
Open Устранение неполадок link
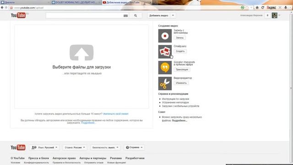coord(175,102)
